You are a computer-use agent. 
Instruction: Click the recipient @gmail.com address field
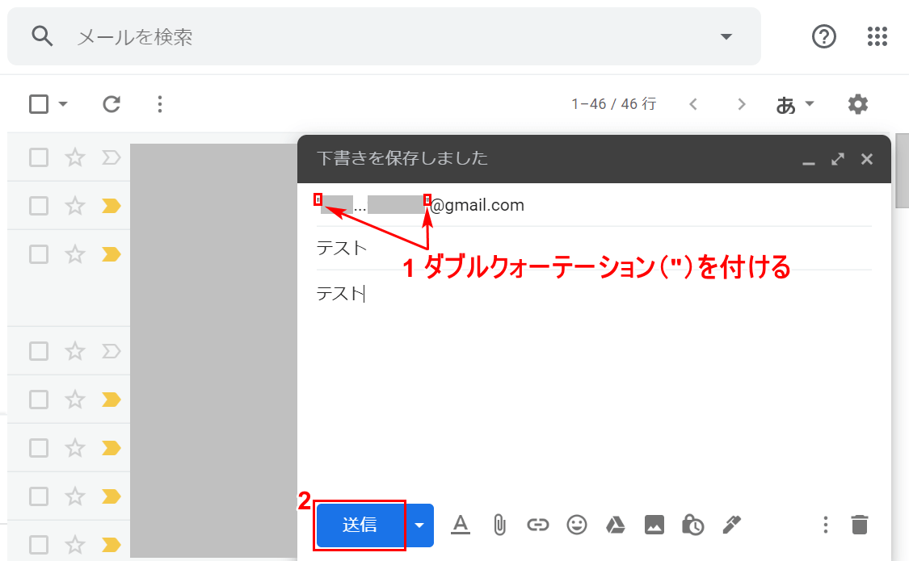[594, 205]
